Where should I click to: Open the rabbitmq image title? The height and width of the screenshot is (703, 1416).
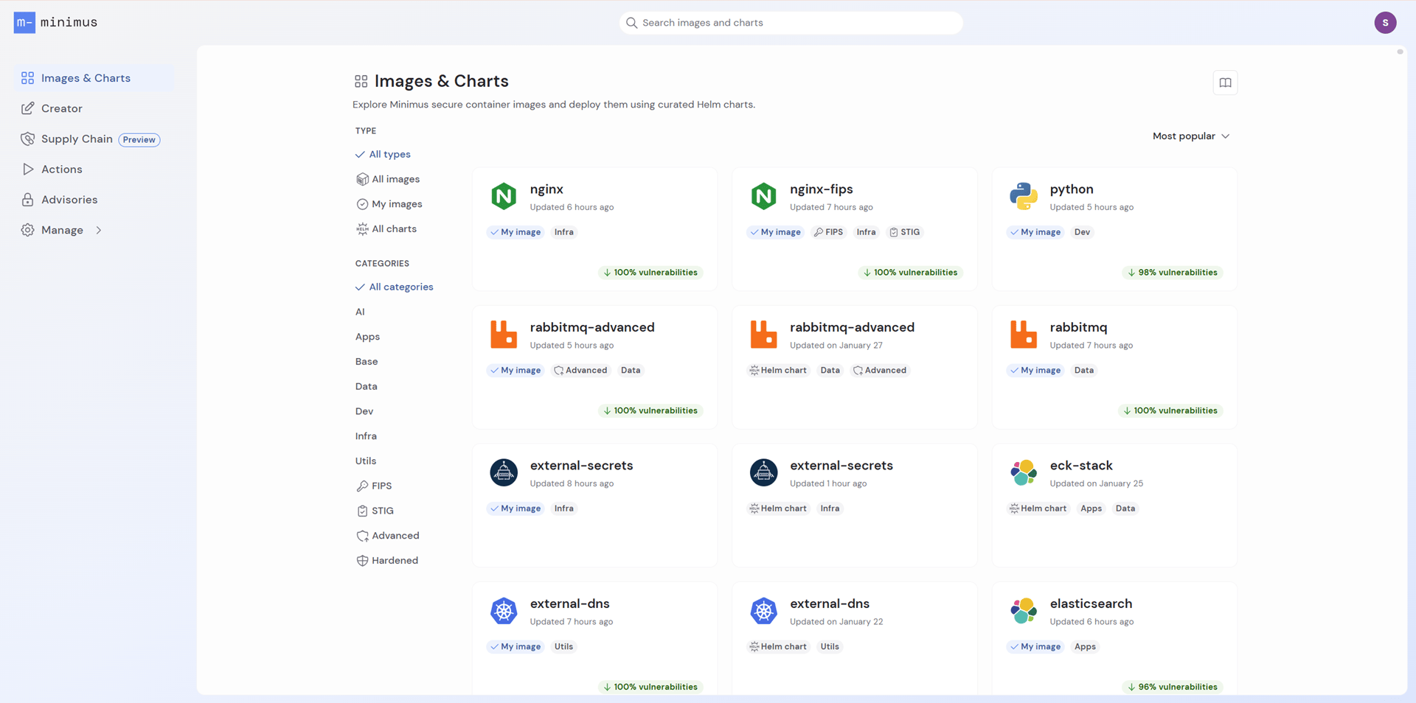[1078, 327]
